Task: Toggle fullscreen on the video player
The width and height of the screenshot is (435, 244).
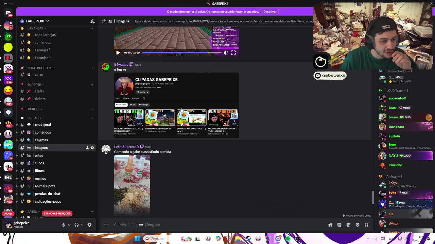Action: pos(233,53)
